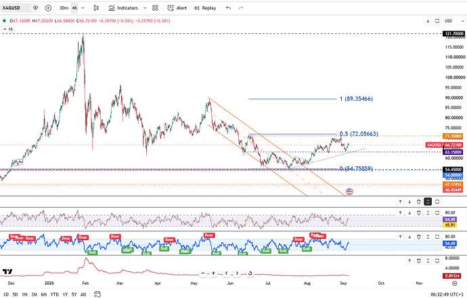The width and height of the screenshot is (467, 299).
Task: Start bar Replay mode
Action: click(205, 8)
